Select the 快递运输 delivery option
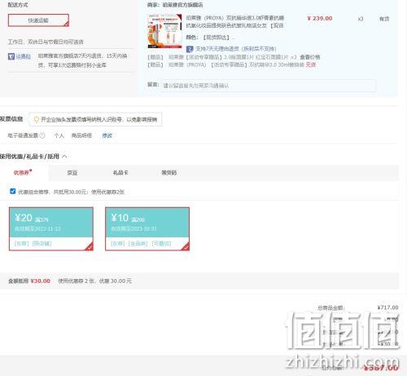This screenshot has height=376, width=407. point(38,20)
